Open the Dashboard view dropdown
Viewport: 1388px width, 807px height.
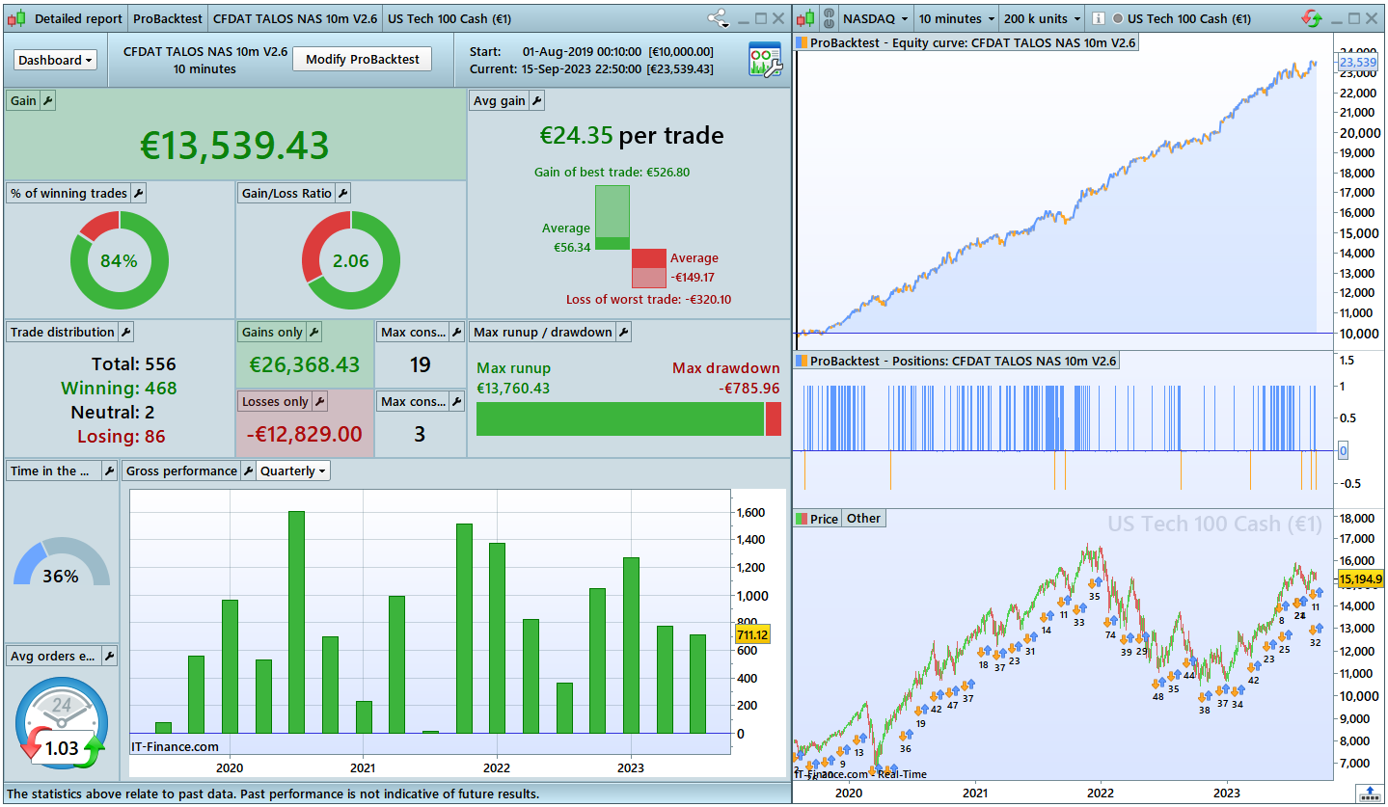pyautogui.click(x=56, y=60)
